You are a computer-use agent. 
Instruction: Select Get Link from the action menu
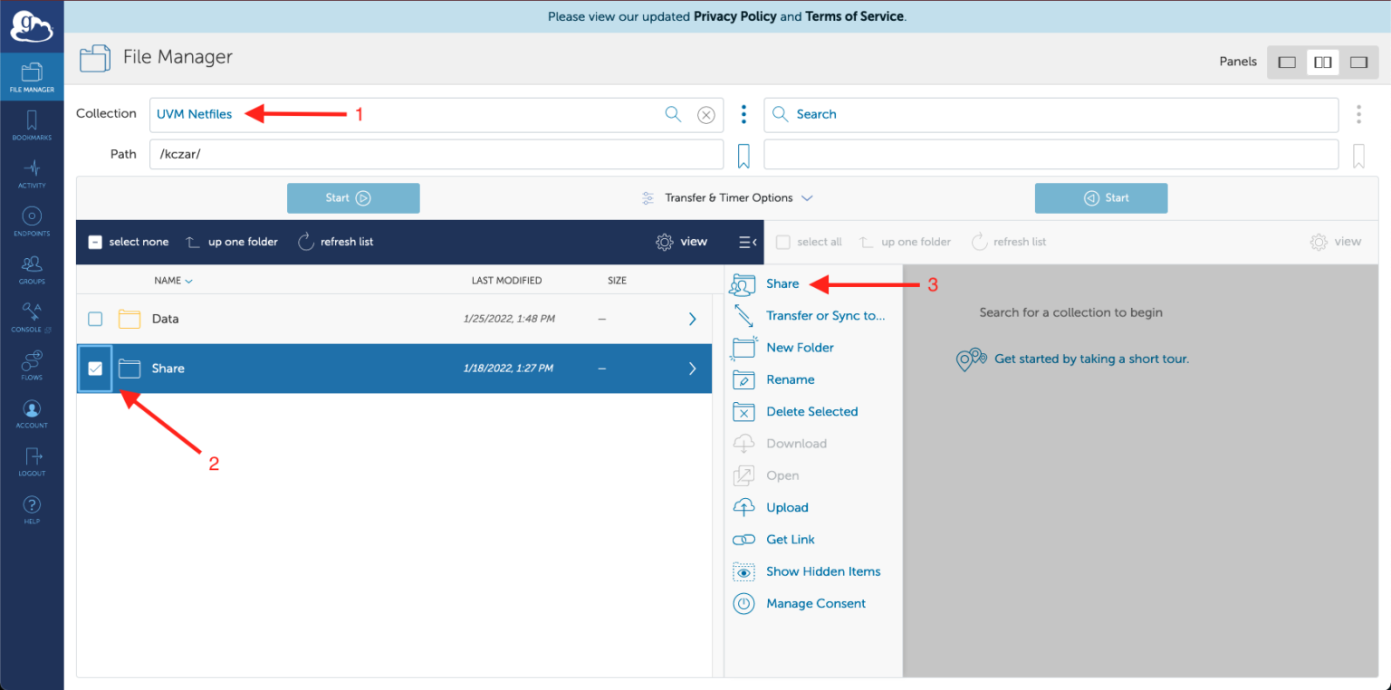[x=791, y=539]
